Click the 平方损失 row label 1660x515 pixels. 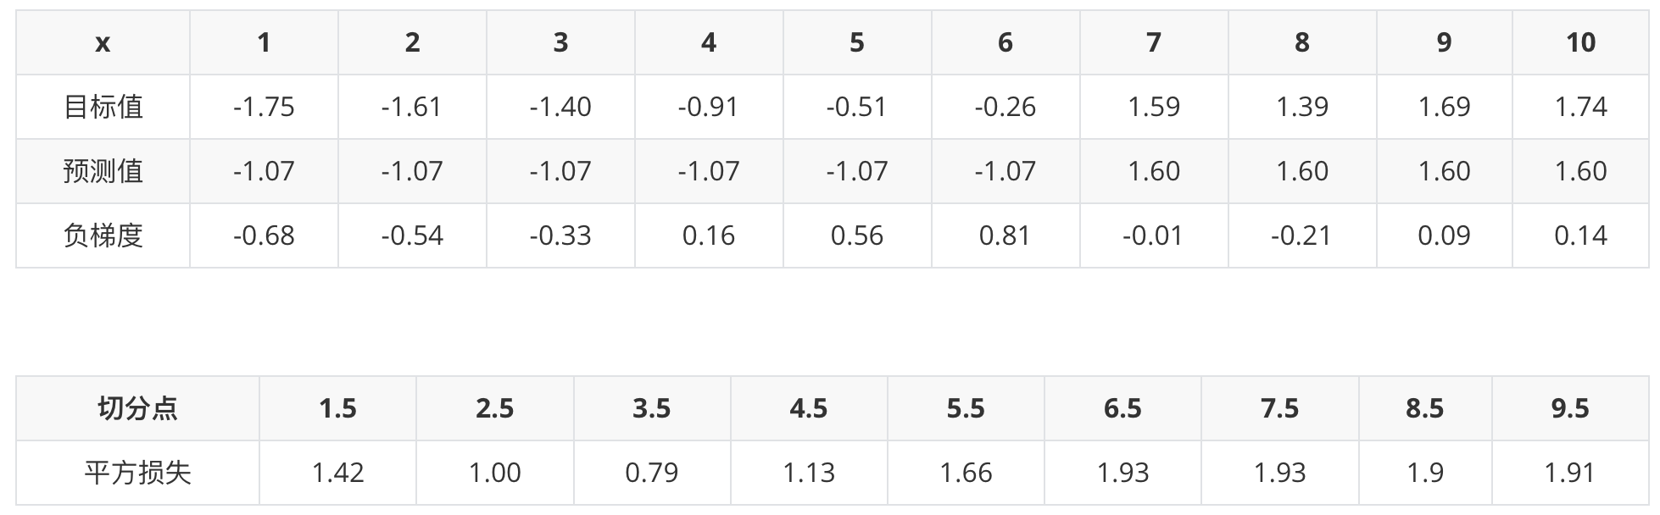click(137, 473)
